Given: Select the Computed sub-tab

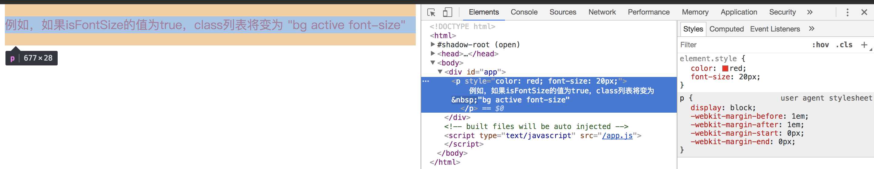Looking at the screenshot, I should (x=727, y=29).
